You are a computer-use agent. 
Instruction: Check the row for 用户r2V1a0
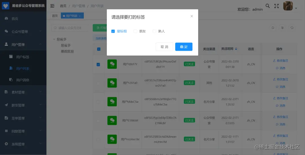[98, 83]
